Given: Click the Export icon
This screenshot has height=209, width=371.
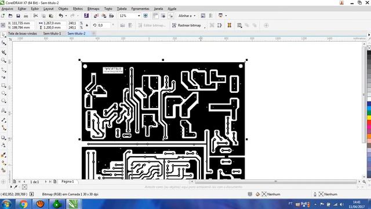Looking at the screenshot, I should pyautogui.click(x=104, y=16).
